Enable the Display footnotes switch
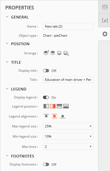The height and width of the screenshot is (171, 110). (x=46, y=164)
